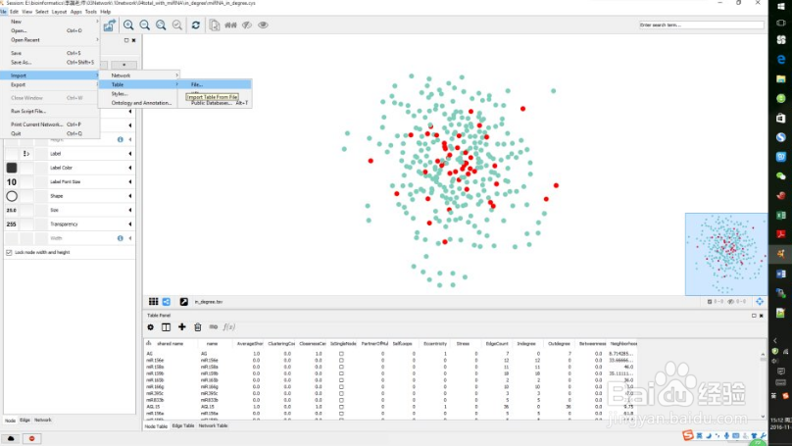Screen dimensions: 792x446
Task: Click the search term input field
Action: [x=701, y=25]
